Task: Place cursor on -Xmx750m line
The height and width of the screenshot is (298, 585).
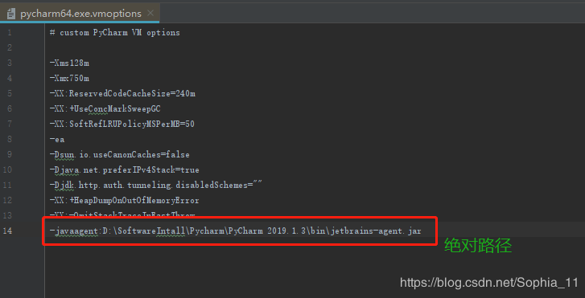Action: (69, 79)
